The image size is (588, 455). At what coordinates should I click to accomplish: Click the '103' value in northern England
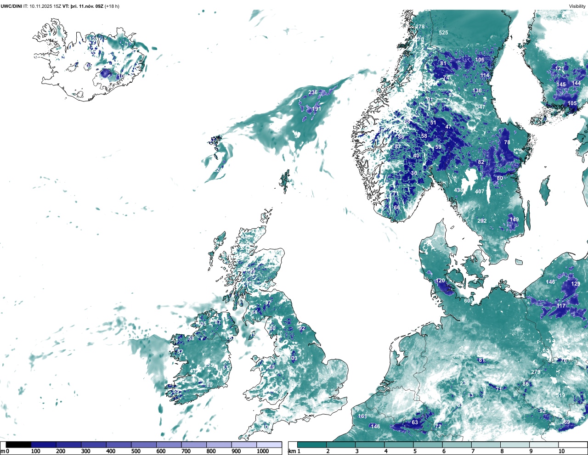(293, 358)
